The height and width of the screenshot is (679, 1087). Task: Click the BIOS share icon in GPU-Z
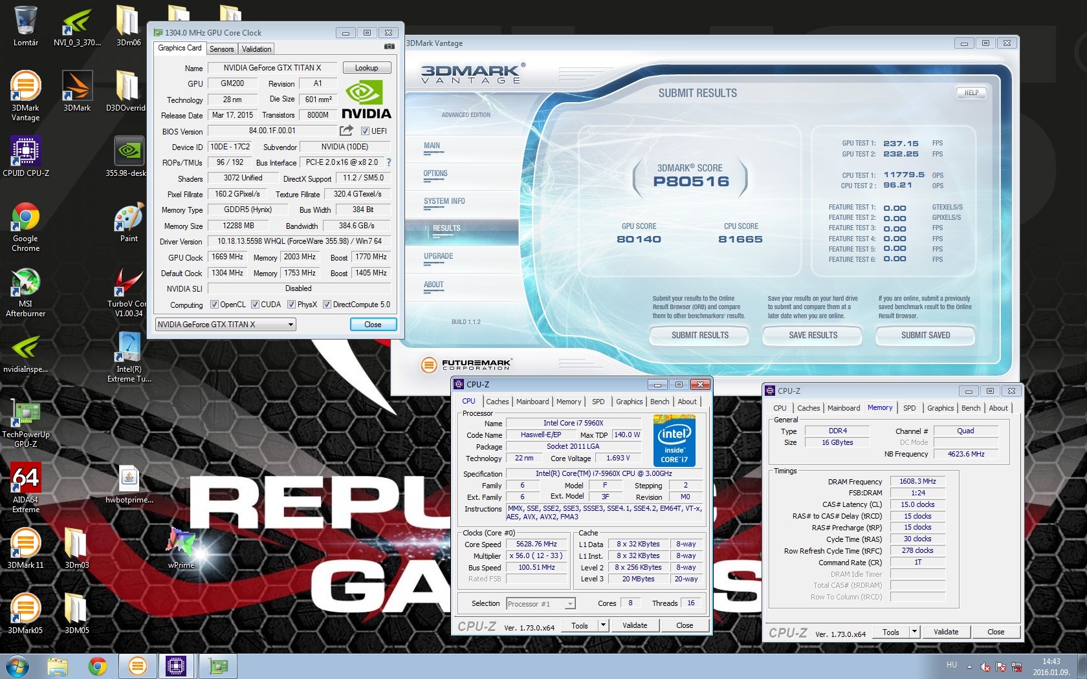click(x=347, y=131)
